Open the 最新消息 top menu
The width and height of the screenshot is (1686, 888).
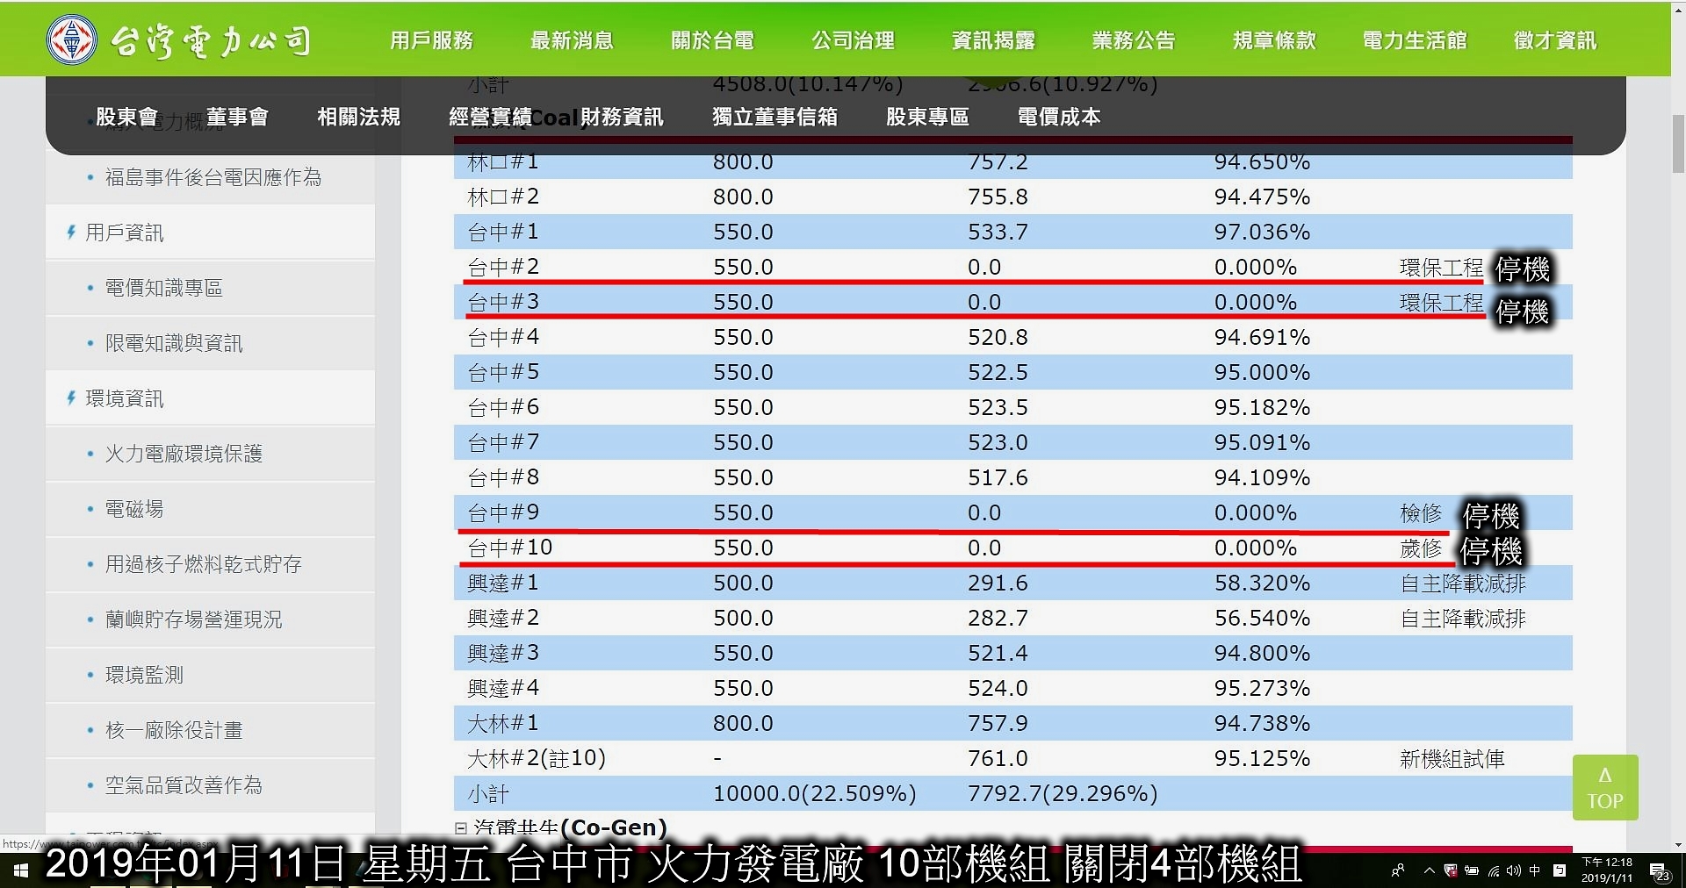point(572,40)
